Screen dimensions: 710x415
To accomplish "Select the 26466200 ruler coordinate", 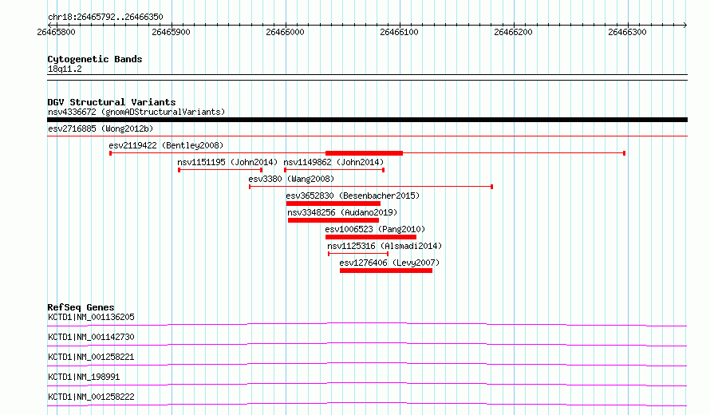I will [513, 32].
